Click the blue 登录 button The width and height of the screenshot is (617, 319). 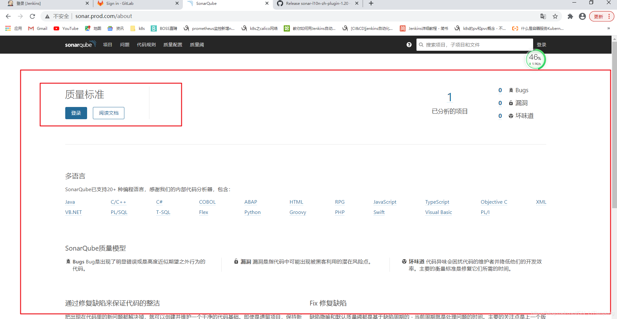[76, 113]
